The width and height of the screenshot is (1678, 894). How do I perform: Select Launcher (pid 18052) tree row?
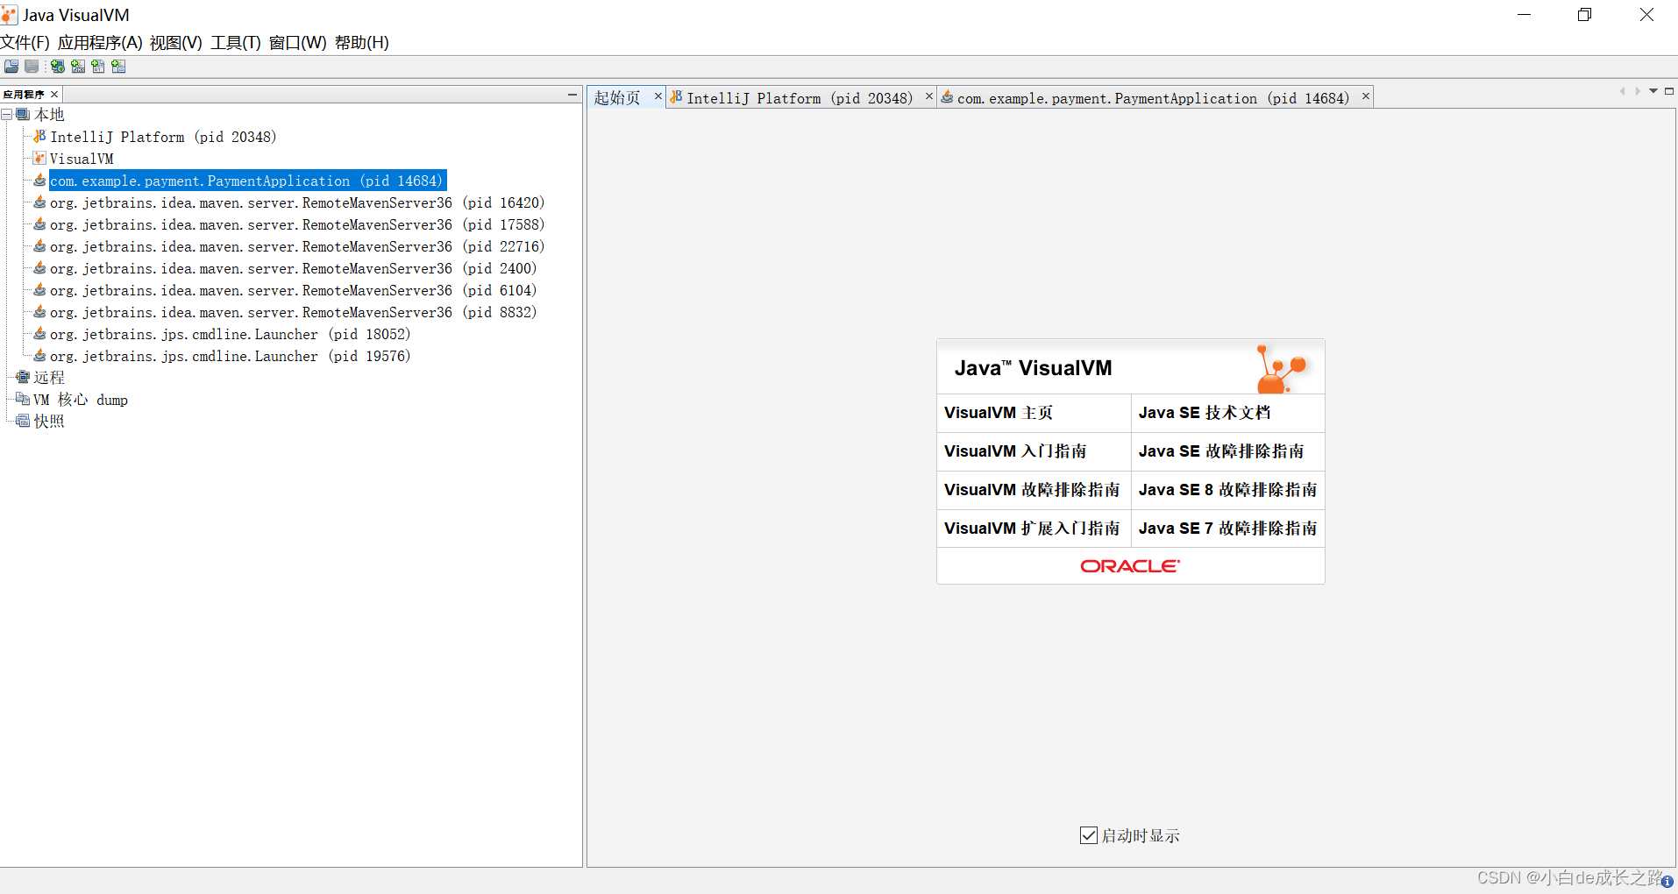point(231,334)
